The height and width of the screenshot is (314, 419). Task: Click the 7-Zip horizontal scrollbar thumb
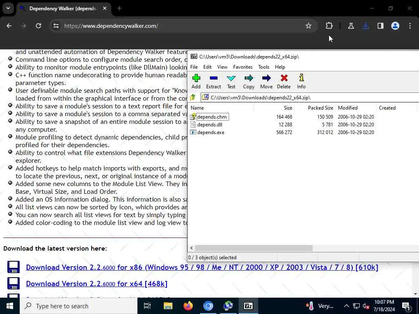tap(253, 248)
